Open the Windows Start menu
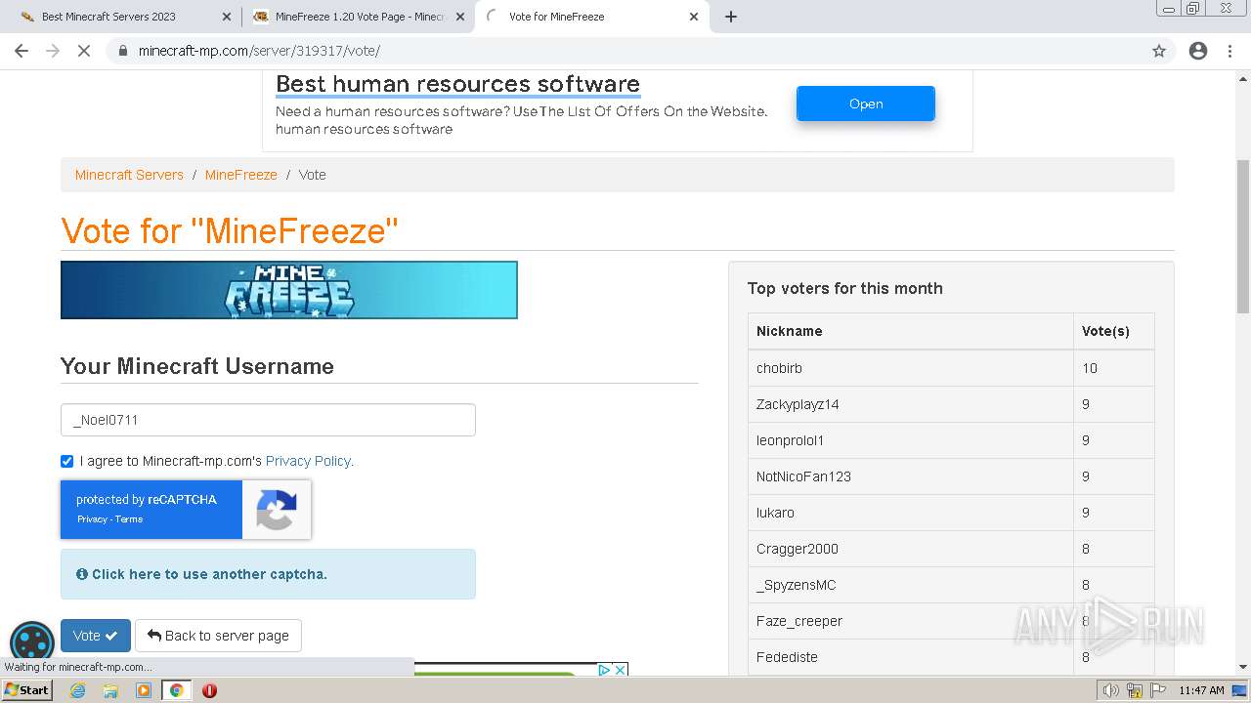 click(26, 690)
